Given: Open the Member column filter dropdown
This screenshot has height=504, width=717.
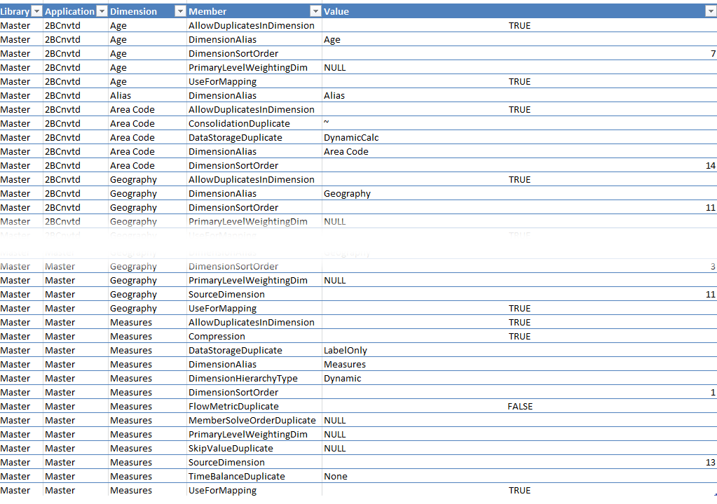Looking at the screenshot, I should 315,11.
